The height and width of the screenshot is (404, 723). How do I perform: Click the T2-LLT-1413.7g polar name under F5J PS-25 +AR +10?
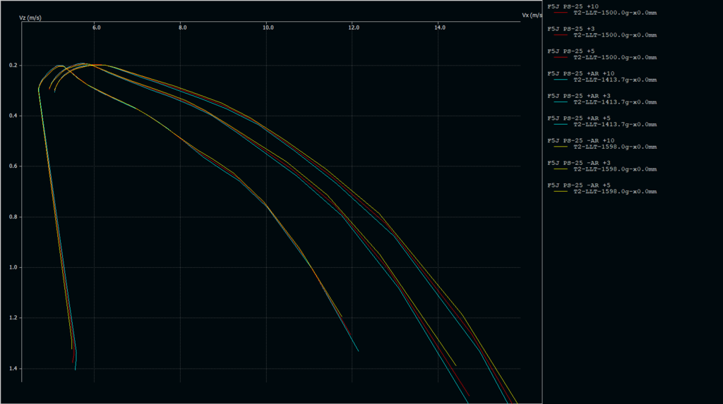coord(615,80)
